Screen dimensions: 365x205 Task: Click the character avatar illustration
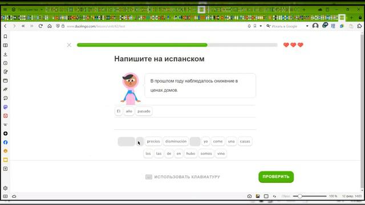pos(131,89)
